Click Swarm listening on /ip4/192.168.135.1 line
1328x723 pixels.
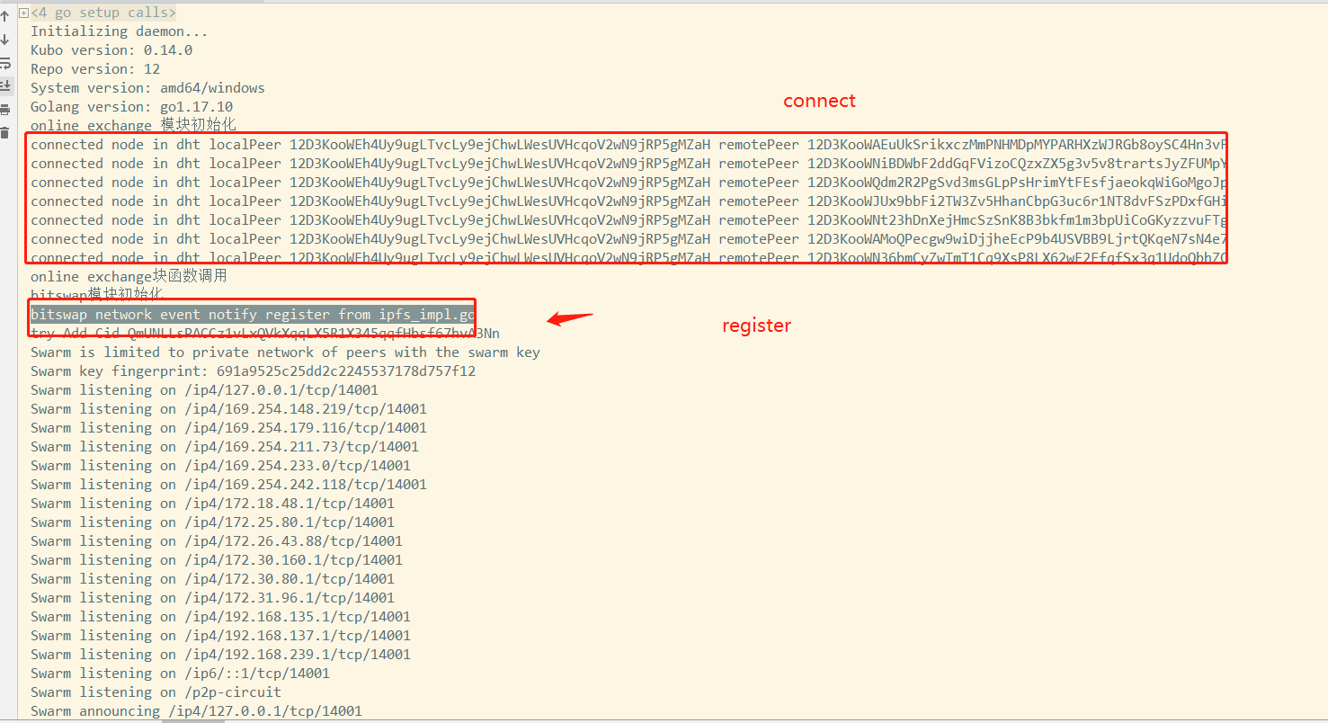pyautogui.click(x=220, y=616)
